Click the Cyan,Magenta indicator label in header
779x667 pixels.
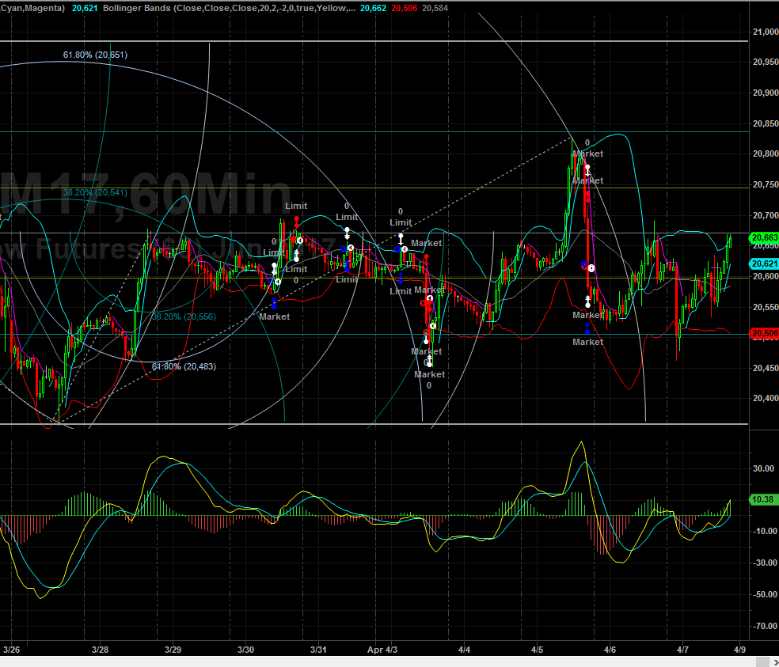click(33, 7)
